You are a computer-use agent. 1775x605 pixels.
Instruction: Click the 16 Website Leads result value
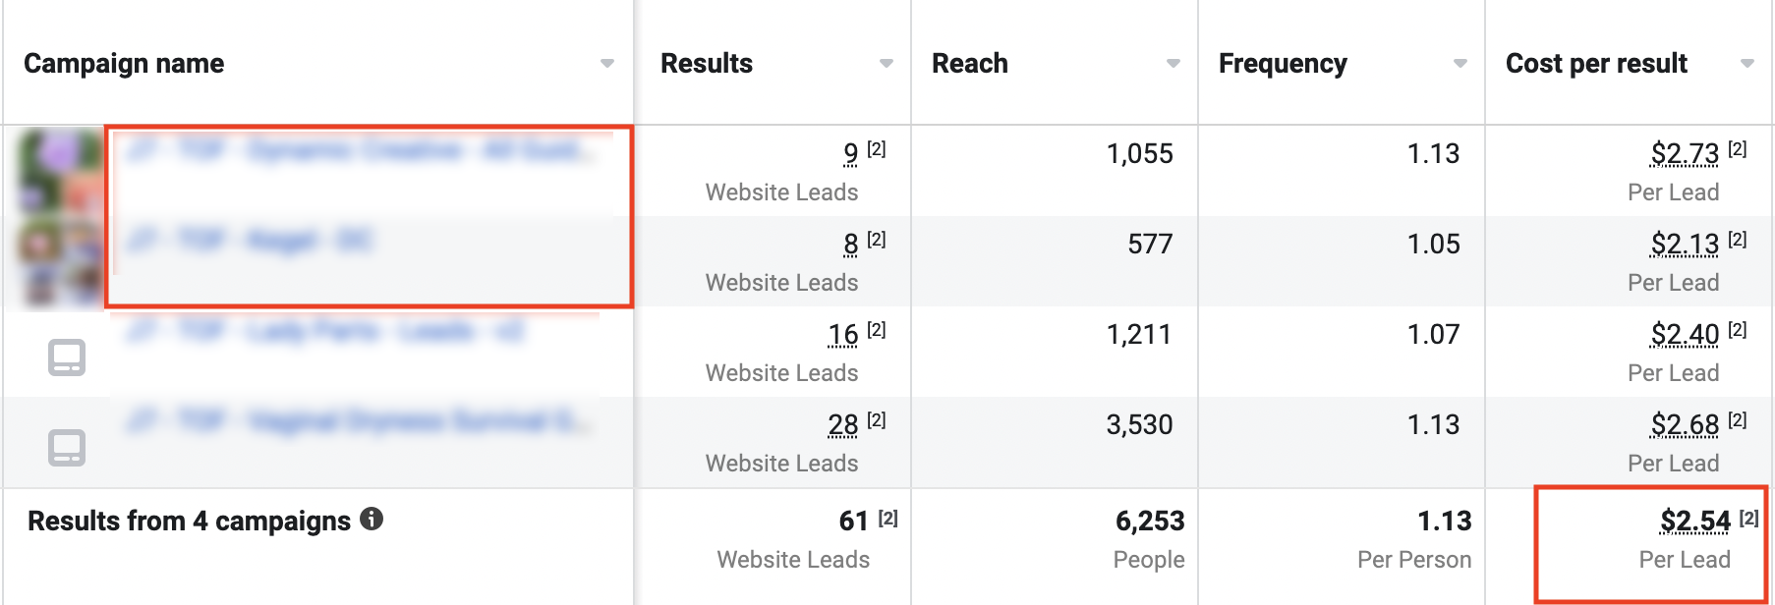[x=843, y=335]
